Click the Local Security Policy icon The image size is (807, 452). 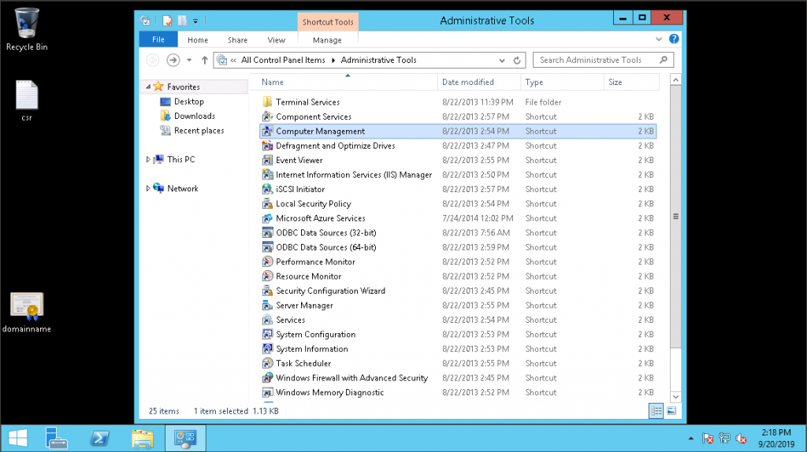[x=267, y=204]
